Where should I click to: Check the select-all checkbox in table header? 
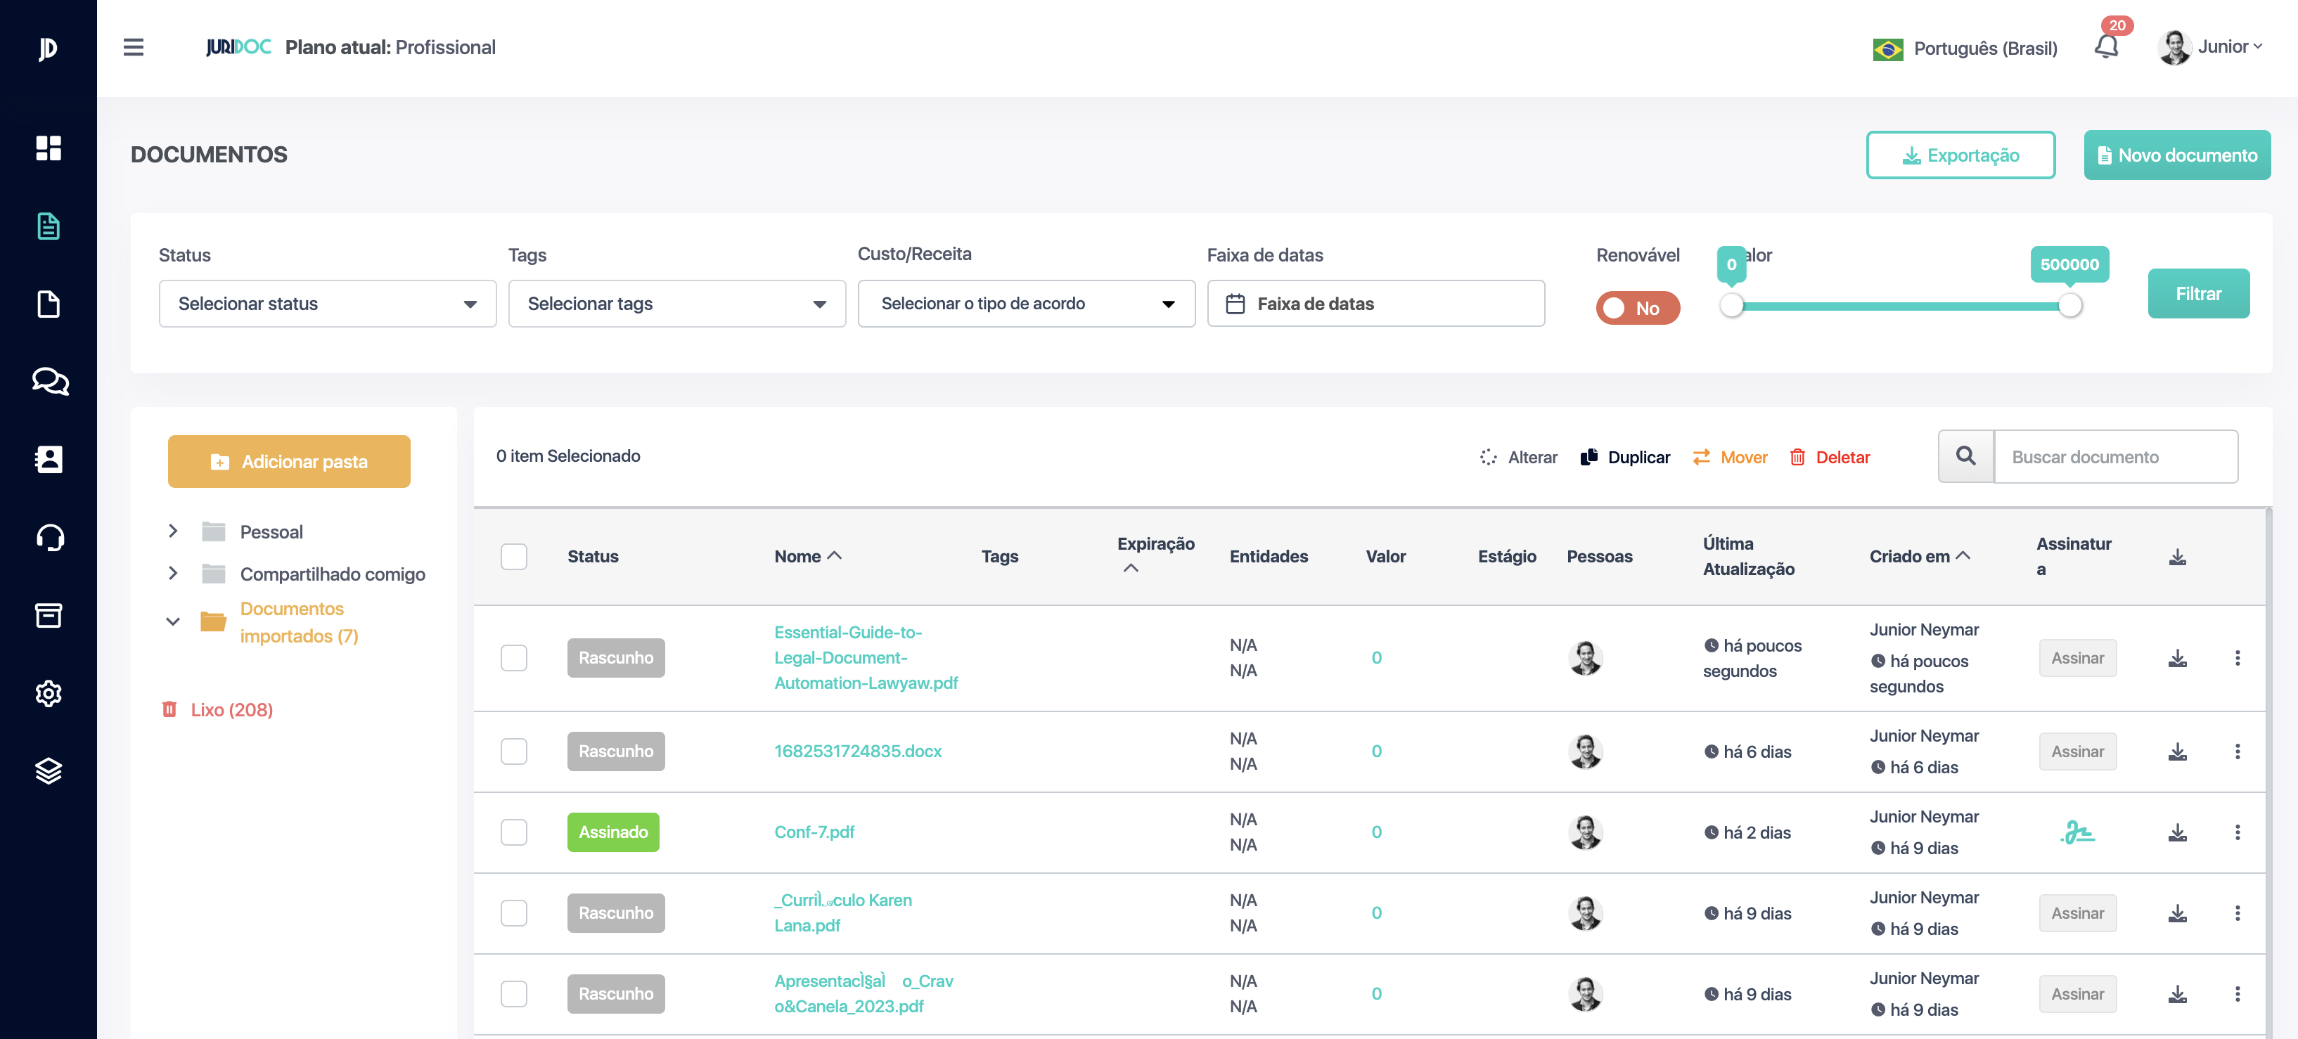[514, 557]
